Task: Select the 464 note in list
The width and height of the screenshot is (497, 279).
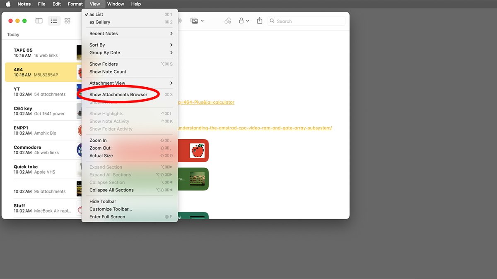Action: click(43, 72)
